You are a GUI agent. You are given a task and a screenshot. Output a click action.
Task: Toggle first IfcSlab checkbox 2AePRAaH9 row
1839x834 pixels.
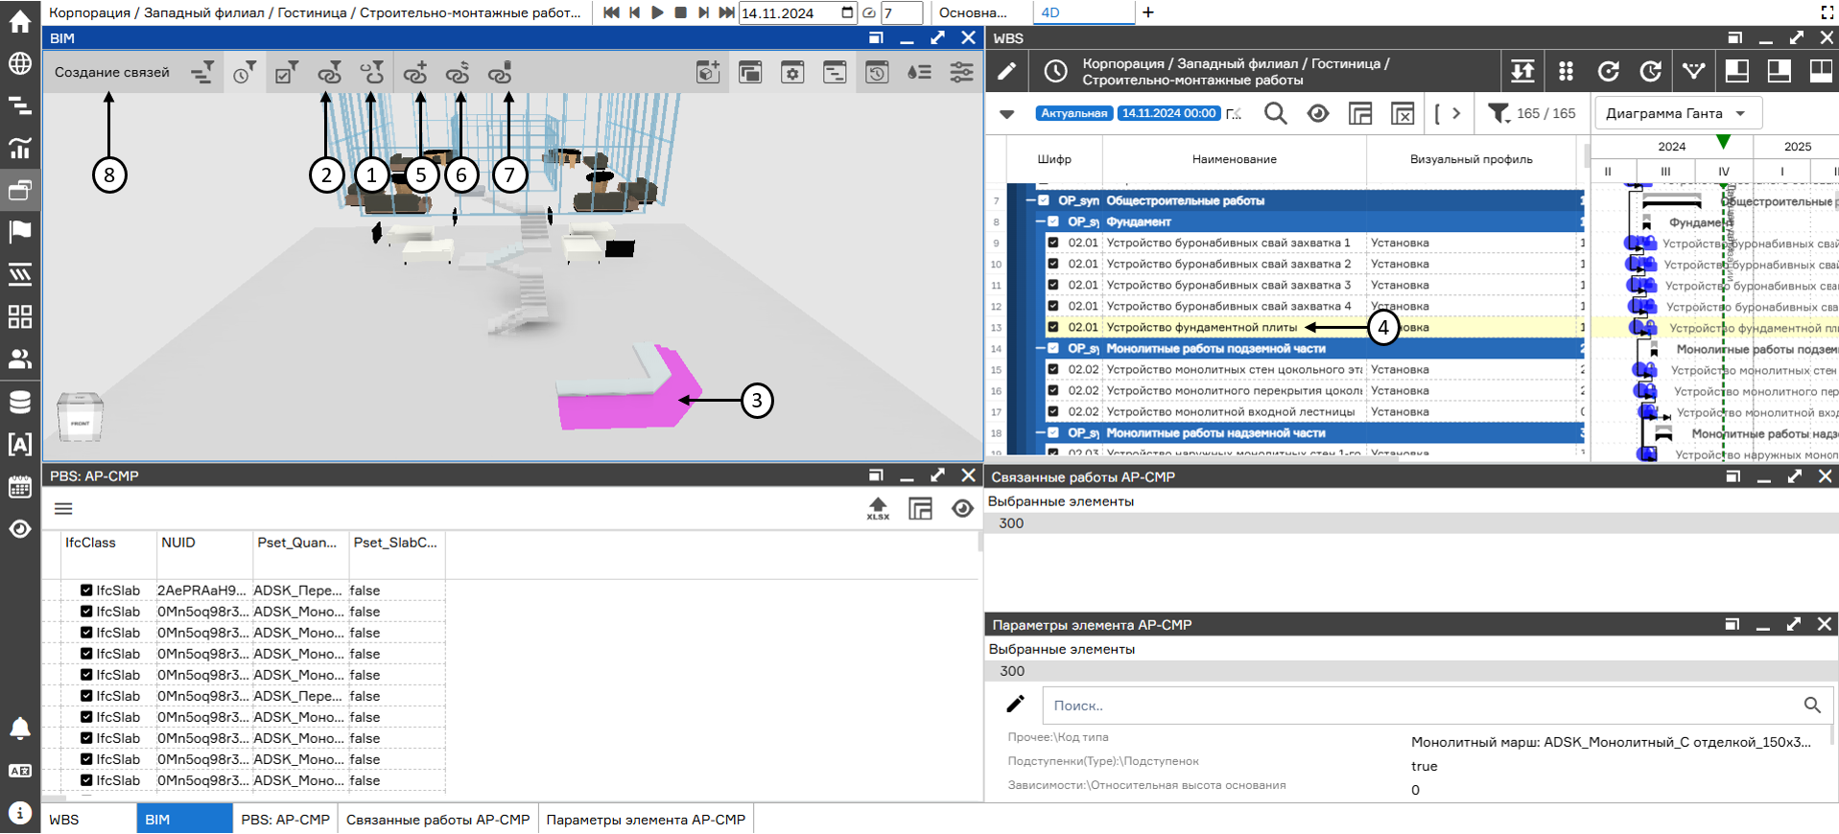86,591
